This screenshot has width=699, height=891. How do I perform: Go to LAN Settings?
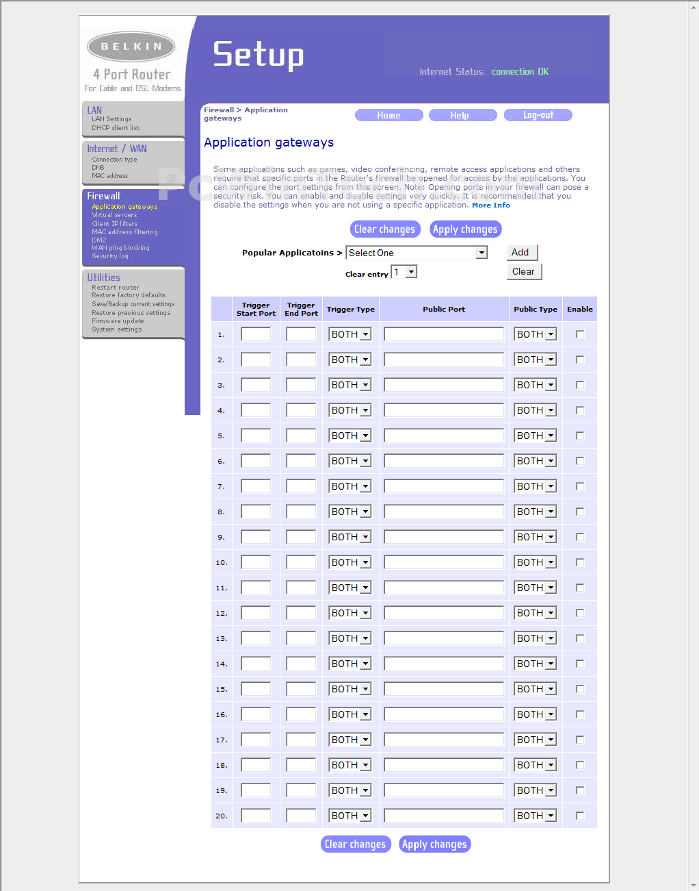[111, 119]
